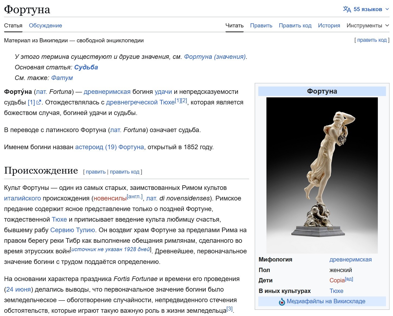Click the древнеримская link in intro paragraph

[x=107, y=92]
